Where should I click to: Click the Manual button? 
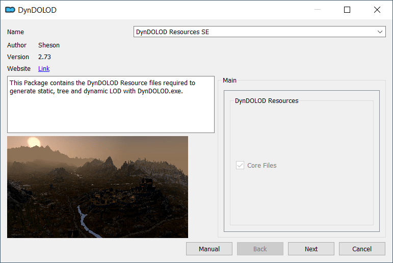point(209,249)
